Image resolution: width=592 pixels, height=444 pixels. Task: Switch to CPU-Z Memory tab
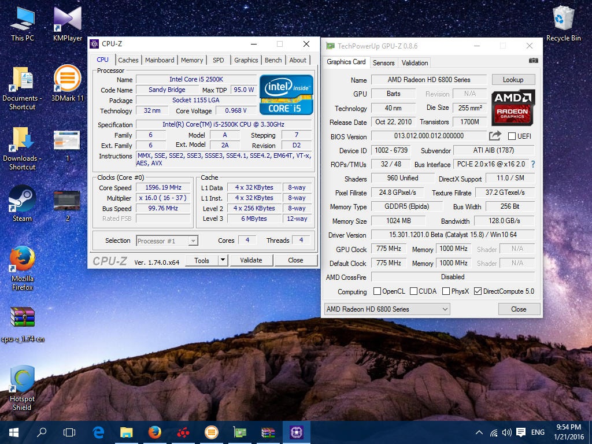[x=192, y=60]
